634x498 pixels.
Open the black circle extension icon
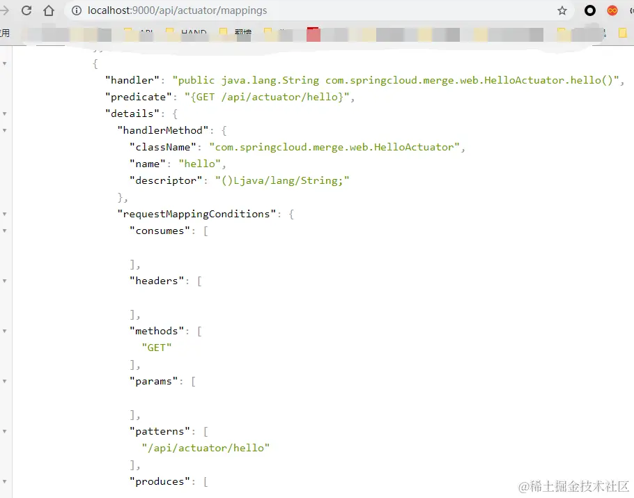click(590, 10)
